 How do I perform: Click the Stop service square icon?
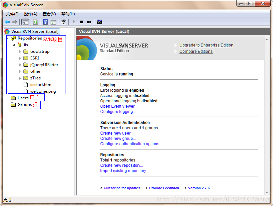[x=82, y=22]
